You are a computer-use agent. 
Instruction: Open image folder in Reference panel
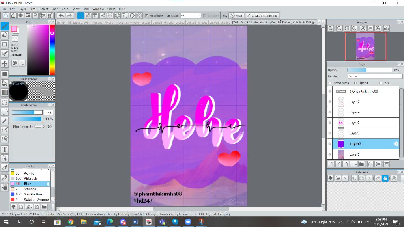tap(338, 178)
